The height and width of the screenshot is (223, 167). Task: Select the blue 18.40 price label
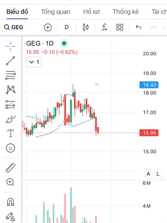[x=149, y=85]
